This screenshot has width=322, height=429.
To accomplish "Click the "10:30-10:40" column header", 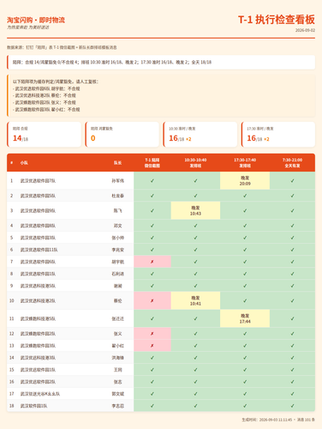I will (195, 163).
